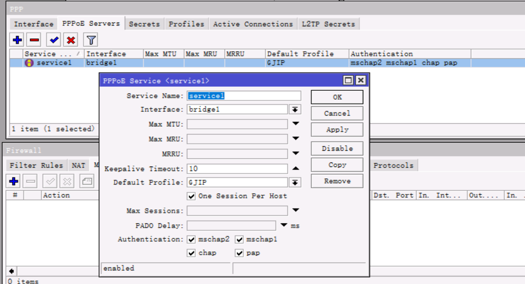Click the Disable button in the dialog
525x284 pixels.
click(x=337, y=148)
